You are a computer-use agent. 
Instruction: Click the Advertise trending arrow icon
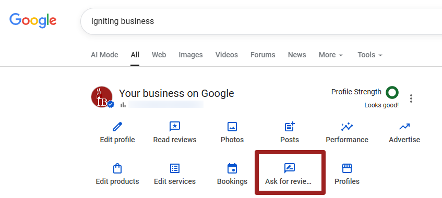[404, 127]
